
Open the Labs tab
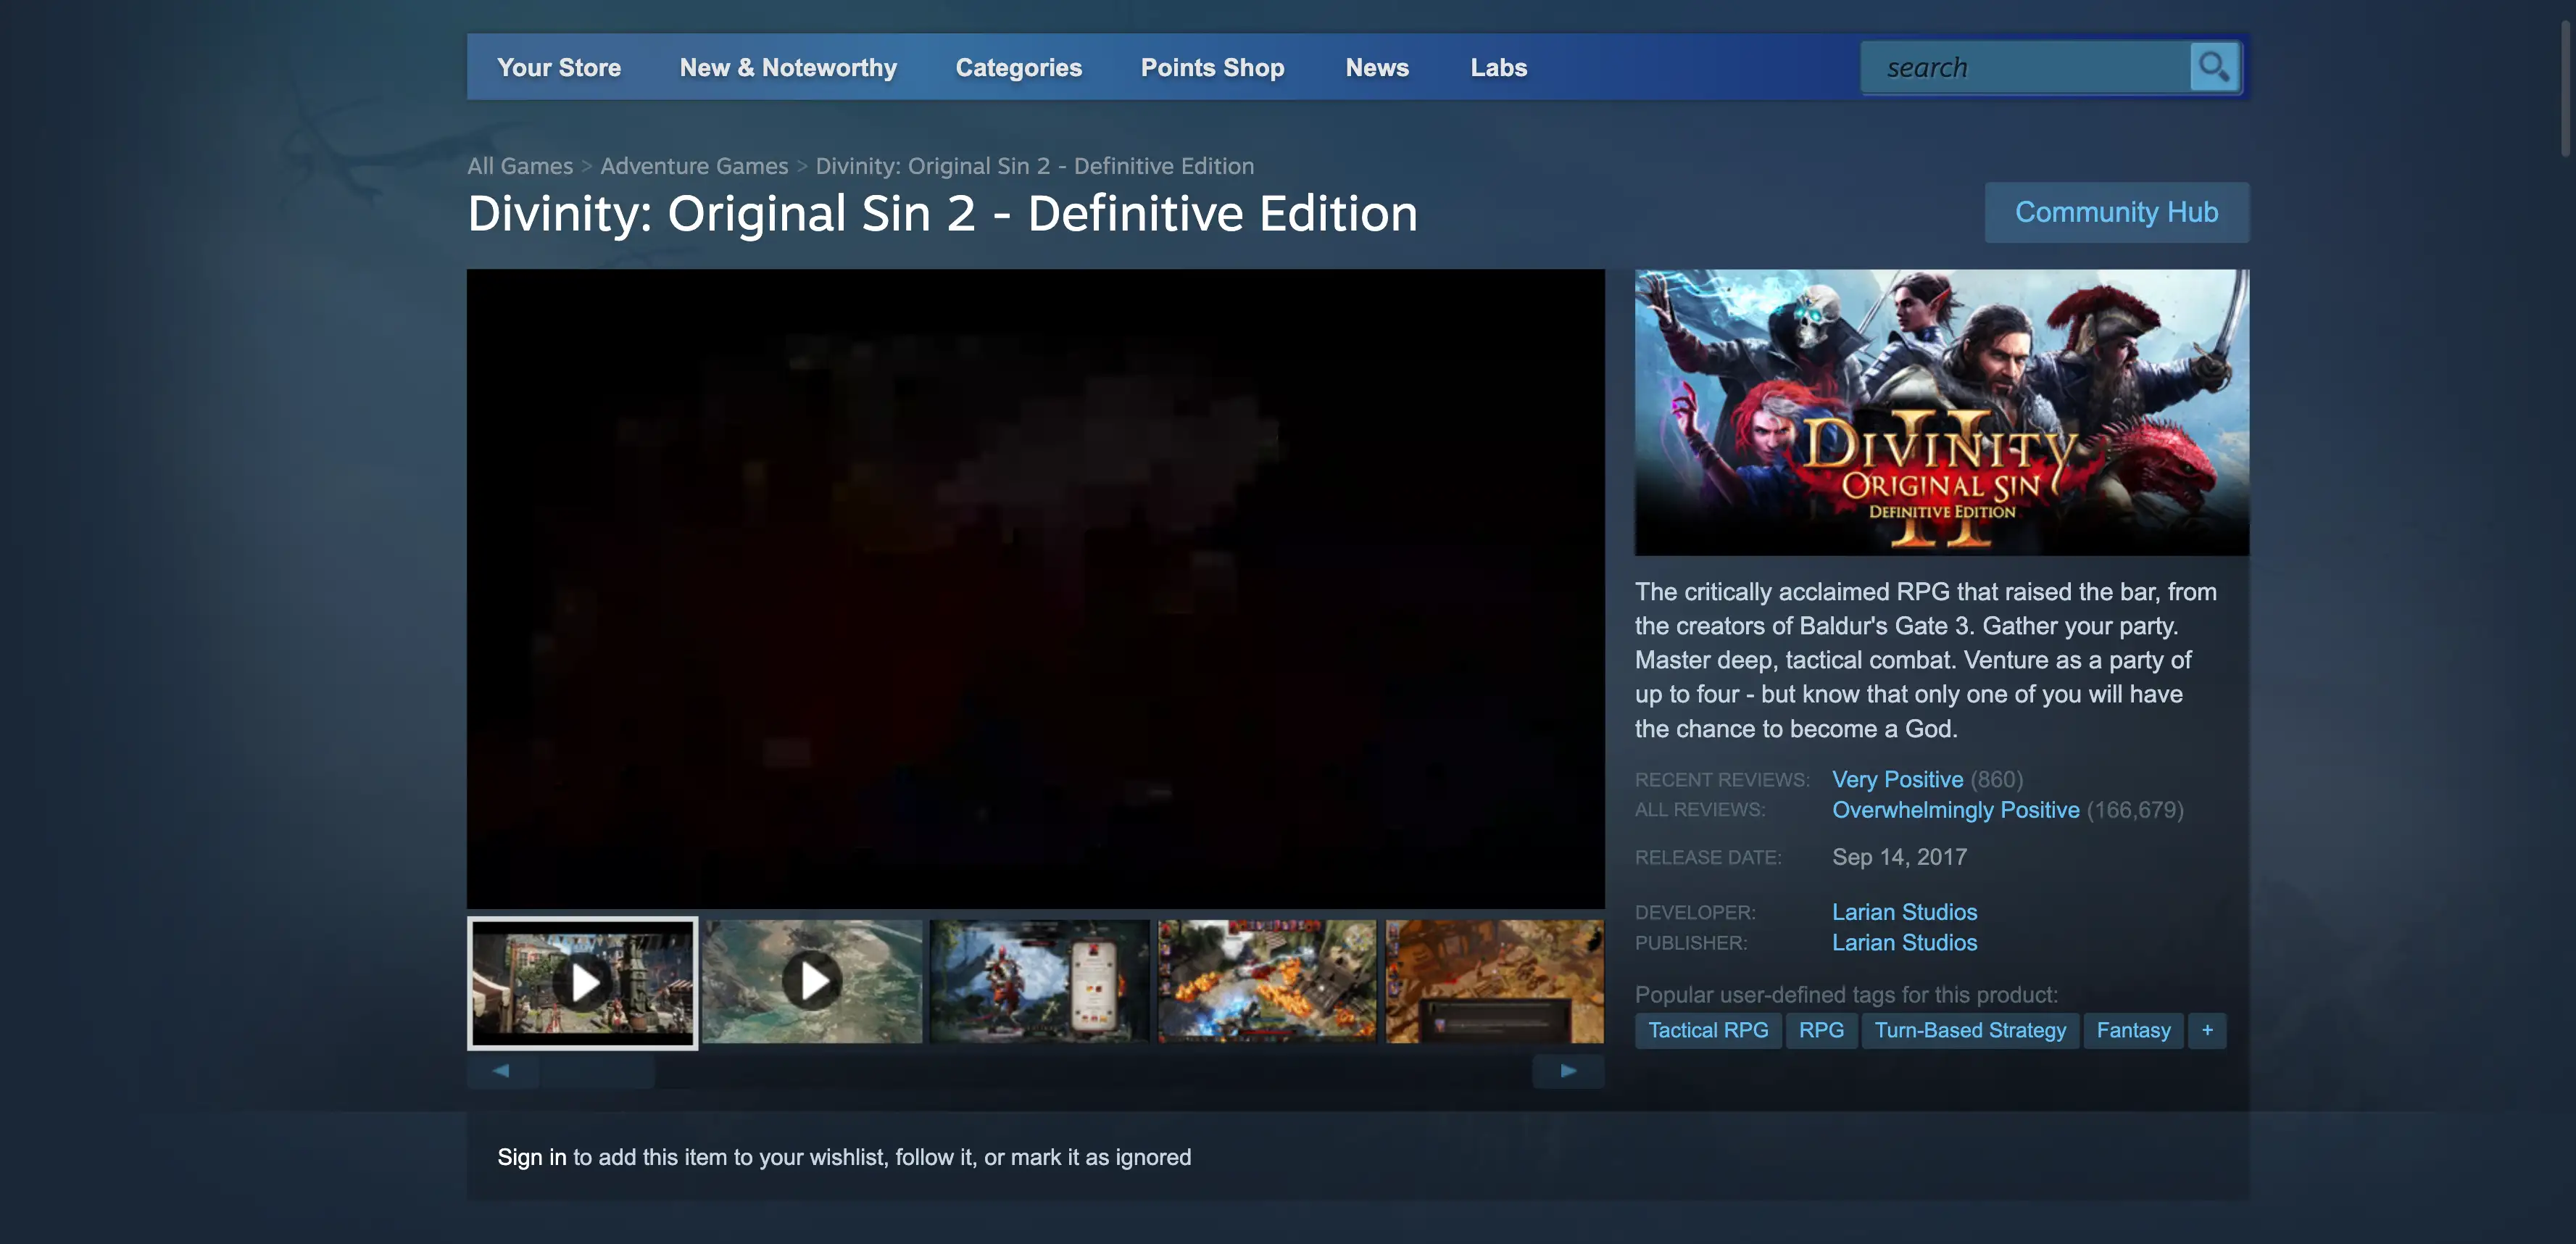1498,67
